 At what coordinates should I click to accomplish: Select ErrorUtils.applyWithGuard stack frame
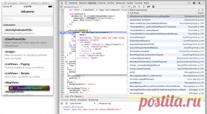click(166, 79)
